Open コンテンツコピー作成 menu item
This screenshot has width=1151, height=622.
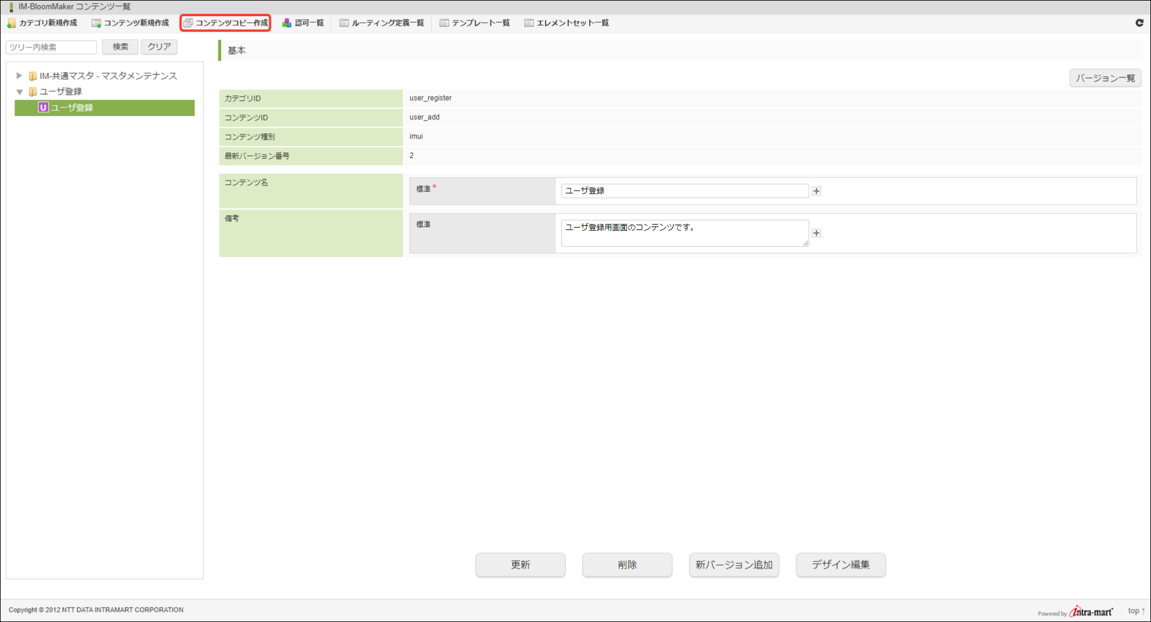226,23
